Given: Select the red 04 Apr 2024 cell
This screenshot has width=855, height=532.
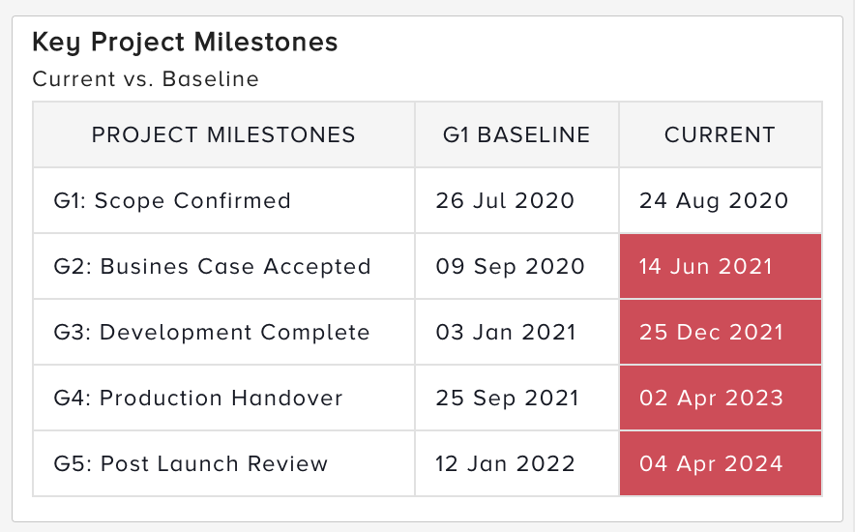Looking at the screenshot, I should 720,463.
